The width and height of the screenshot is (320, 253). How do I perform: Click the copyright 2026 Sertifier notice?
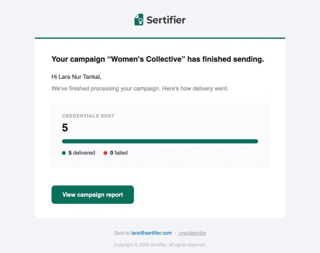[x=159, y=245]
